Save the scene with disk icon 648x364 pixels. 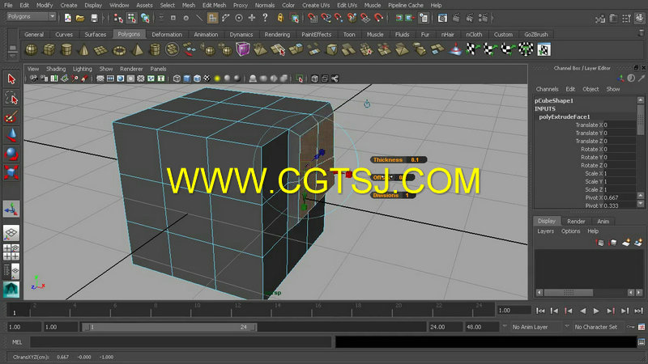pos(94,18)
